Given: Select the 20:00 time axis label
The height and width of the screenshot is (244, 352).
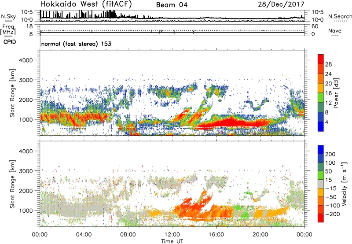Looking at the screenshot, I should click(260, 235).
